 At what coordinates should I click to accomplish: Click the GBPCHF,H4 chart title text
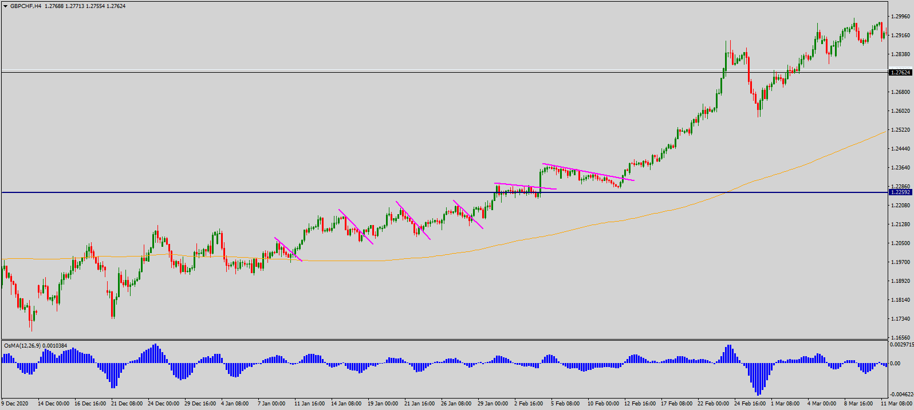coord(26,6)
